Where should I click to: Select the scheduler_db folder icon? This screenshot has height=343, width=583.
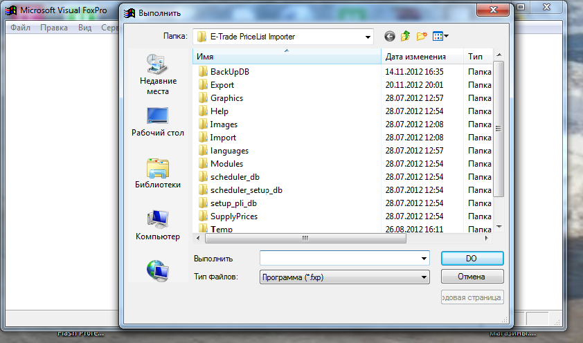pyautogui.click(x=203, y=177)
